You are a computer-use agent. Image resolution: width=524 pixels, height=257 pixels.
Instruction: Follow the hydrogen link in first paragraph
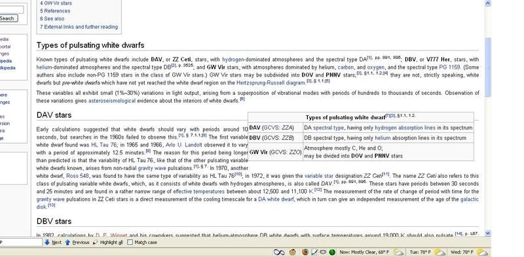click(233, 60)
